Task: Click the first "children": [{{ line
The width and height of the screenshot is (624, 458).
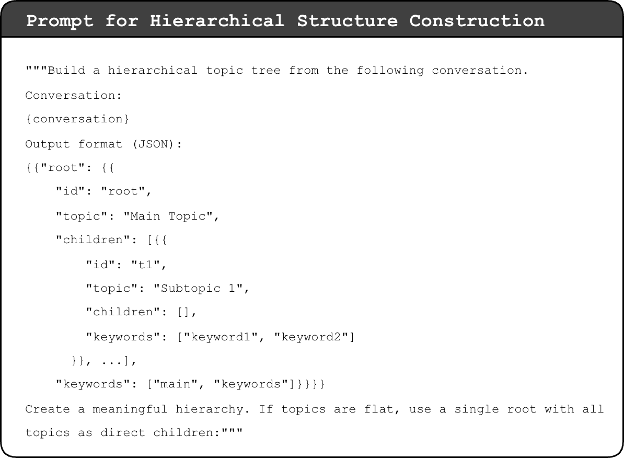Action: 111,240
